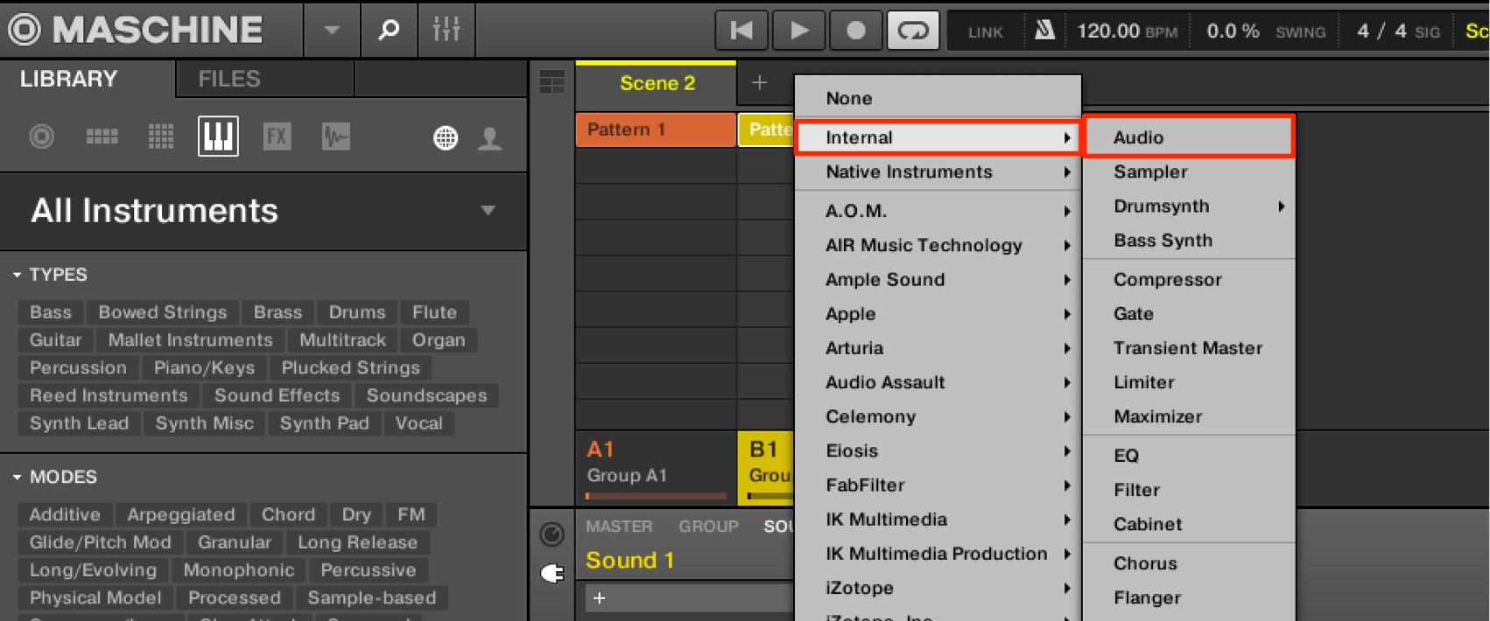Click the arranger view grid icon

pos(552,83)
